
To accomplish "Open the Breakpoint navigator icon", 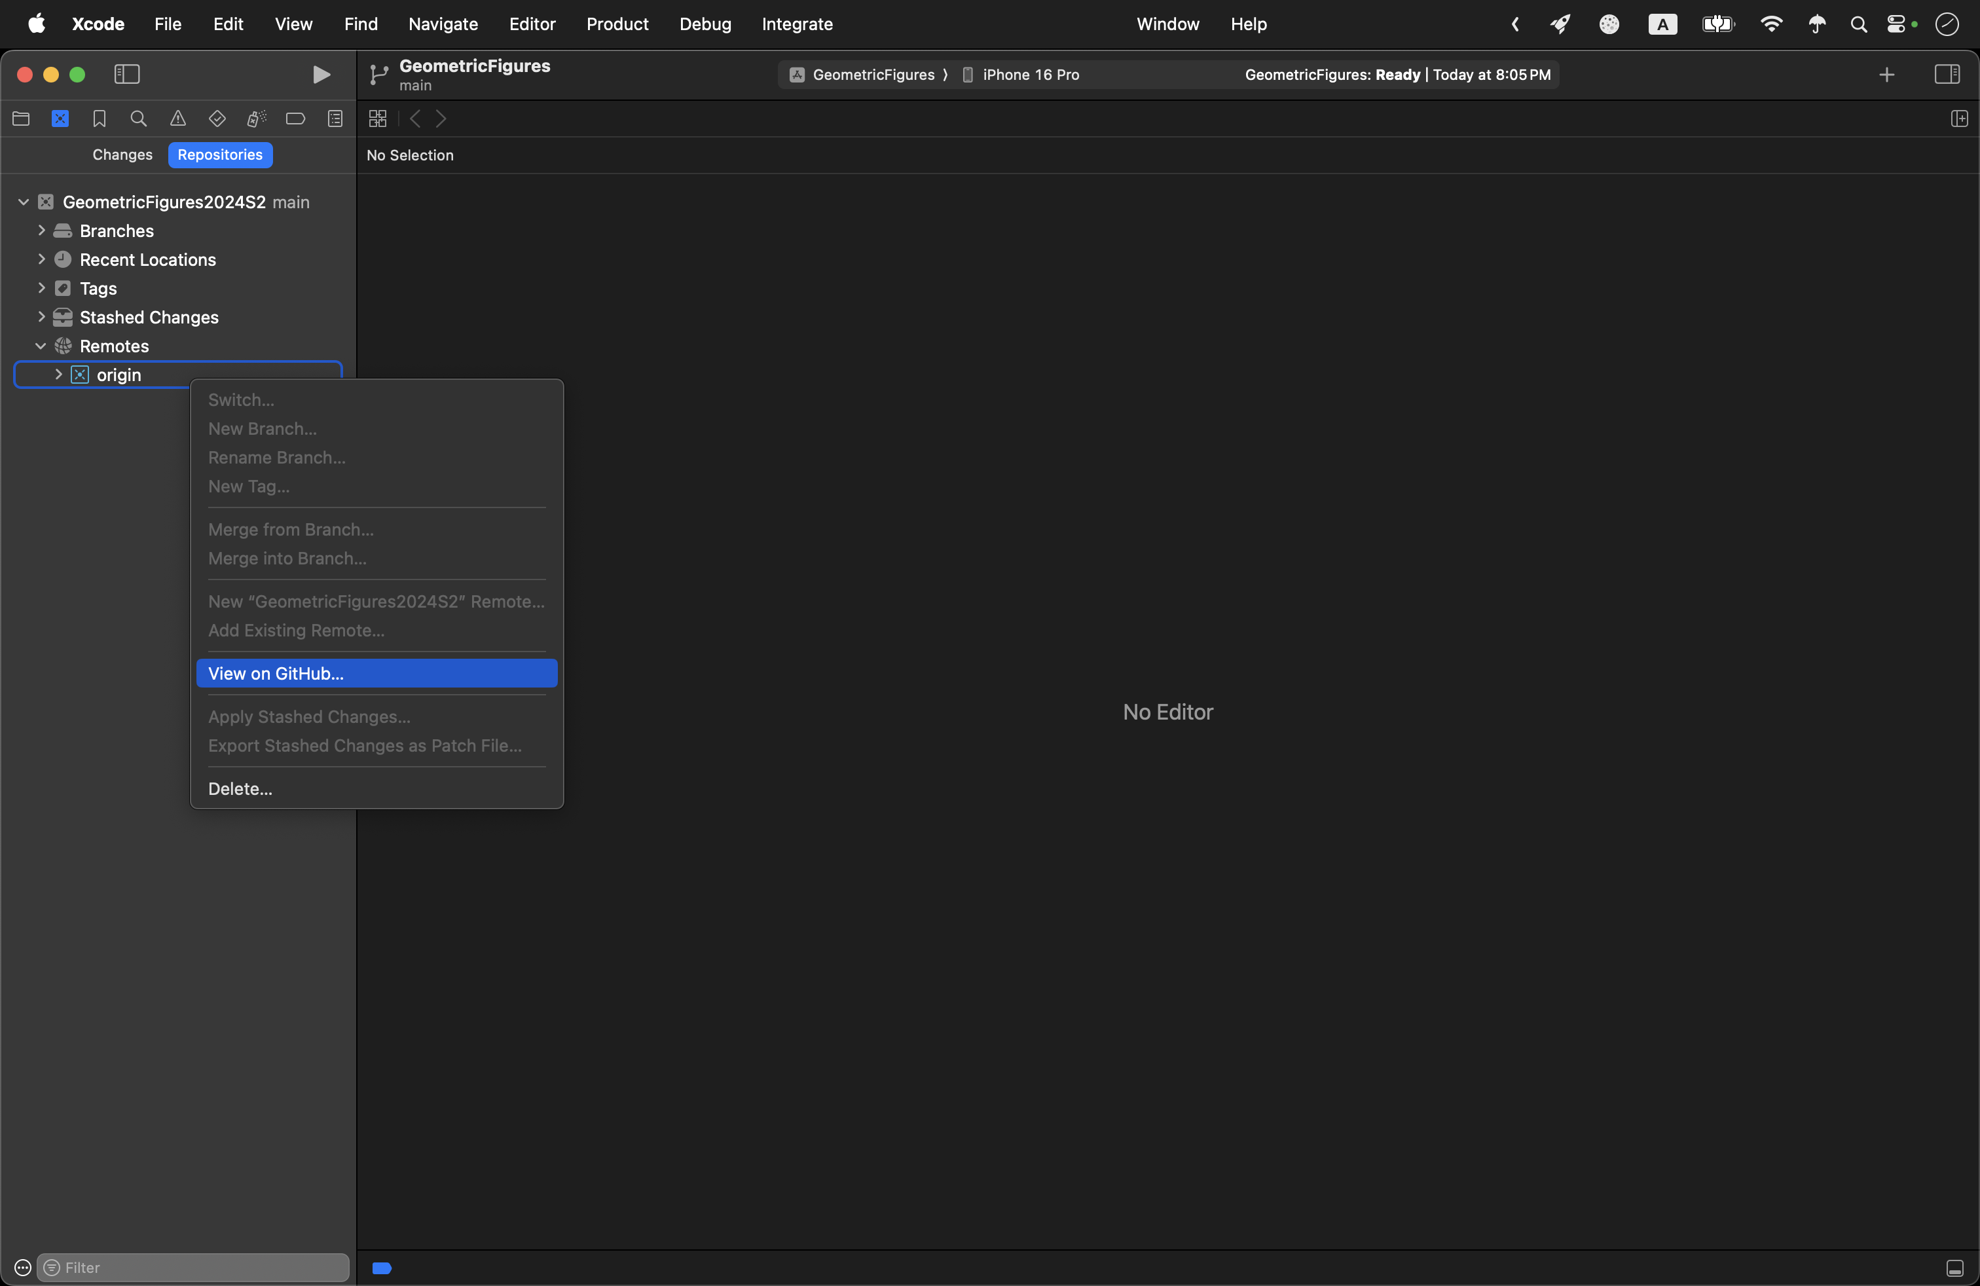I will (295, 119).
